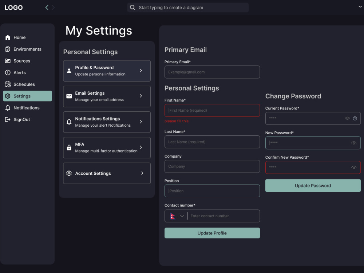The width and height of the screenshot is (364, 273).
Task: Expand MFA chevron
Action: (x=141, y=147)
